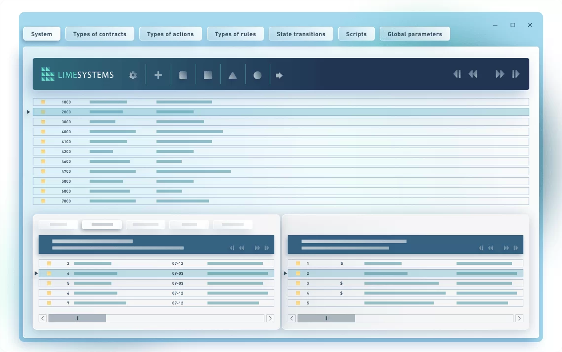The width and height of the screenshot is (562, 352).
Task: Select row 4600 in the main table
Action: pyautogui.click(x=281, y=161)
